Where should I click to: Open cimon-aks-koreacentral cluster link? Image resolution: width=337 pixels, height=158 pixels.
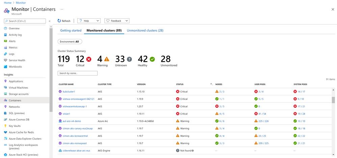tap(75, 136)
